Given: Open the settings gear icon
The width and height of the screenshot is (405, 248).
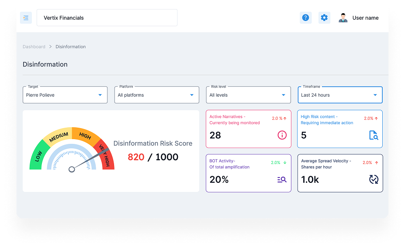Looking at the screenshot, I should pos(324,18).
